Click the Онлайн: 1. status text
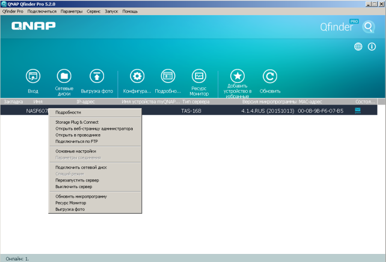This screenshot has height=262, width=386. click(x=17, y=259)
